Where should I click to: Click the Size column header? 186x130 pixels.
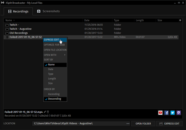[x=167, y=20]
